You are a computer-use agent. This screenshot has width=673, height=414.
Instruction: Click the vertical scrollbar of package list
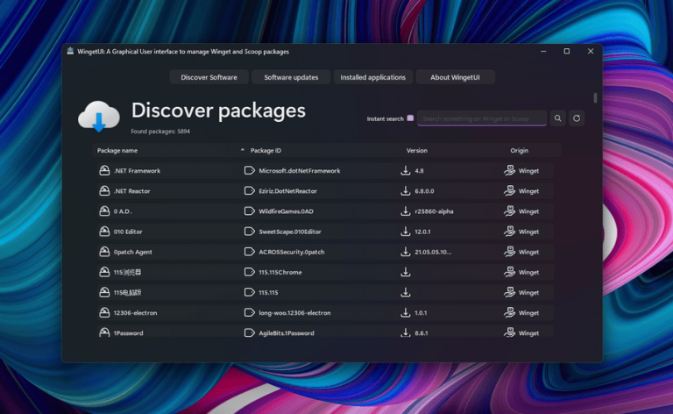coord(596,98)
